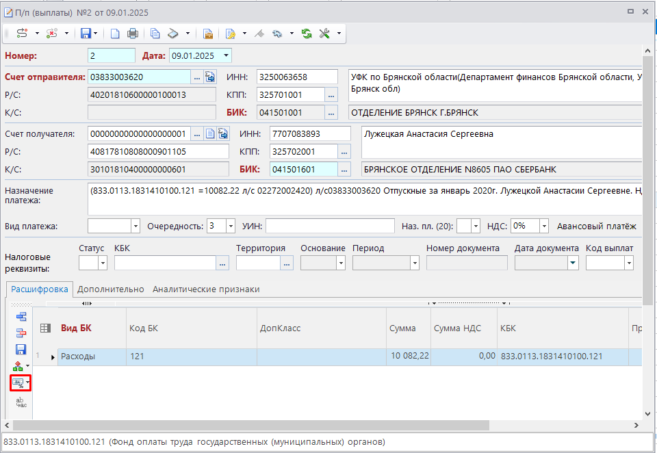Screen dimensions: 657x453
Task: Open the НДС rate dropdown
Action: point(543,226)
